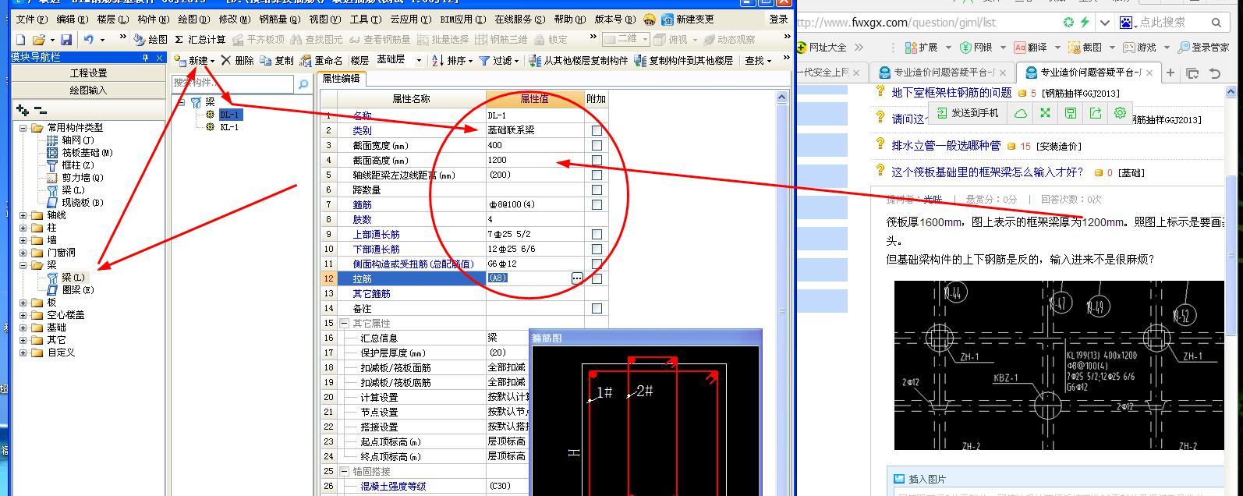1243x496 pixels.
Task: Click 复制 copy component button
Action: pos(277,60)
